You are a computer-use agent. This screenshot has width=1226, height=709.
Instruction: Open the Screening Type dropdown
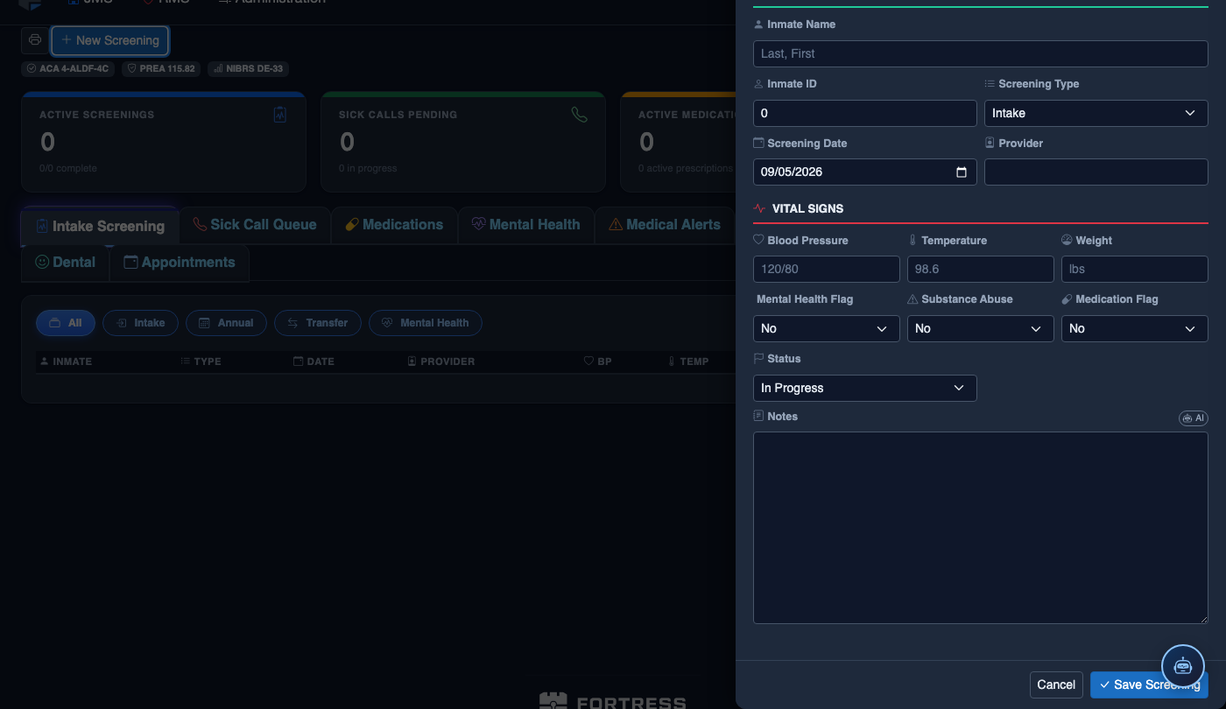click(1096, 113)
